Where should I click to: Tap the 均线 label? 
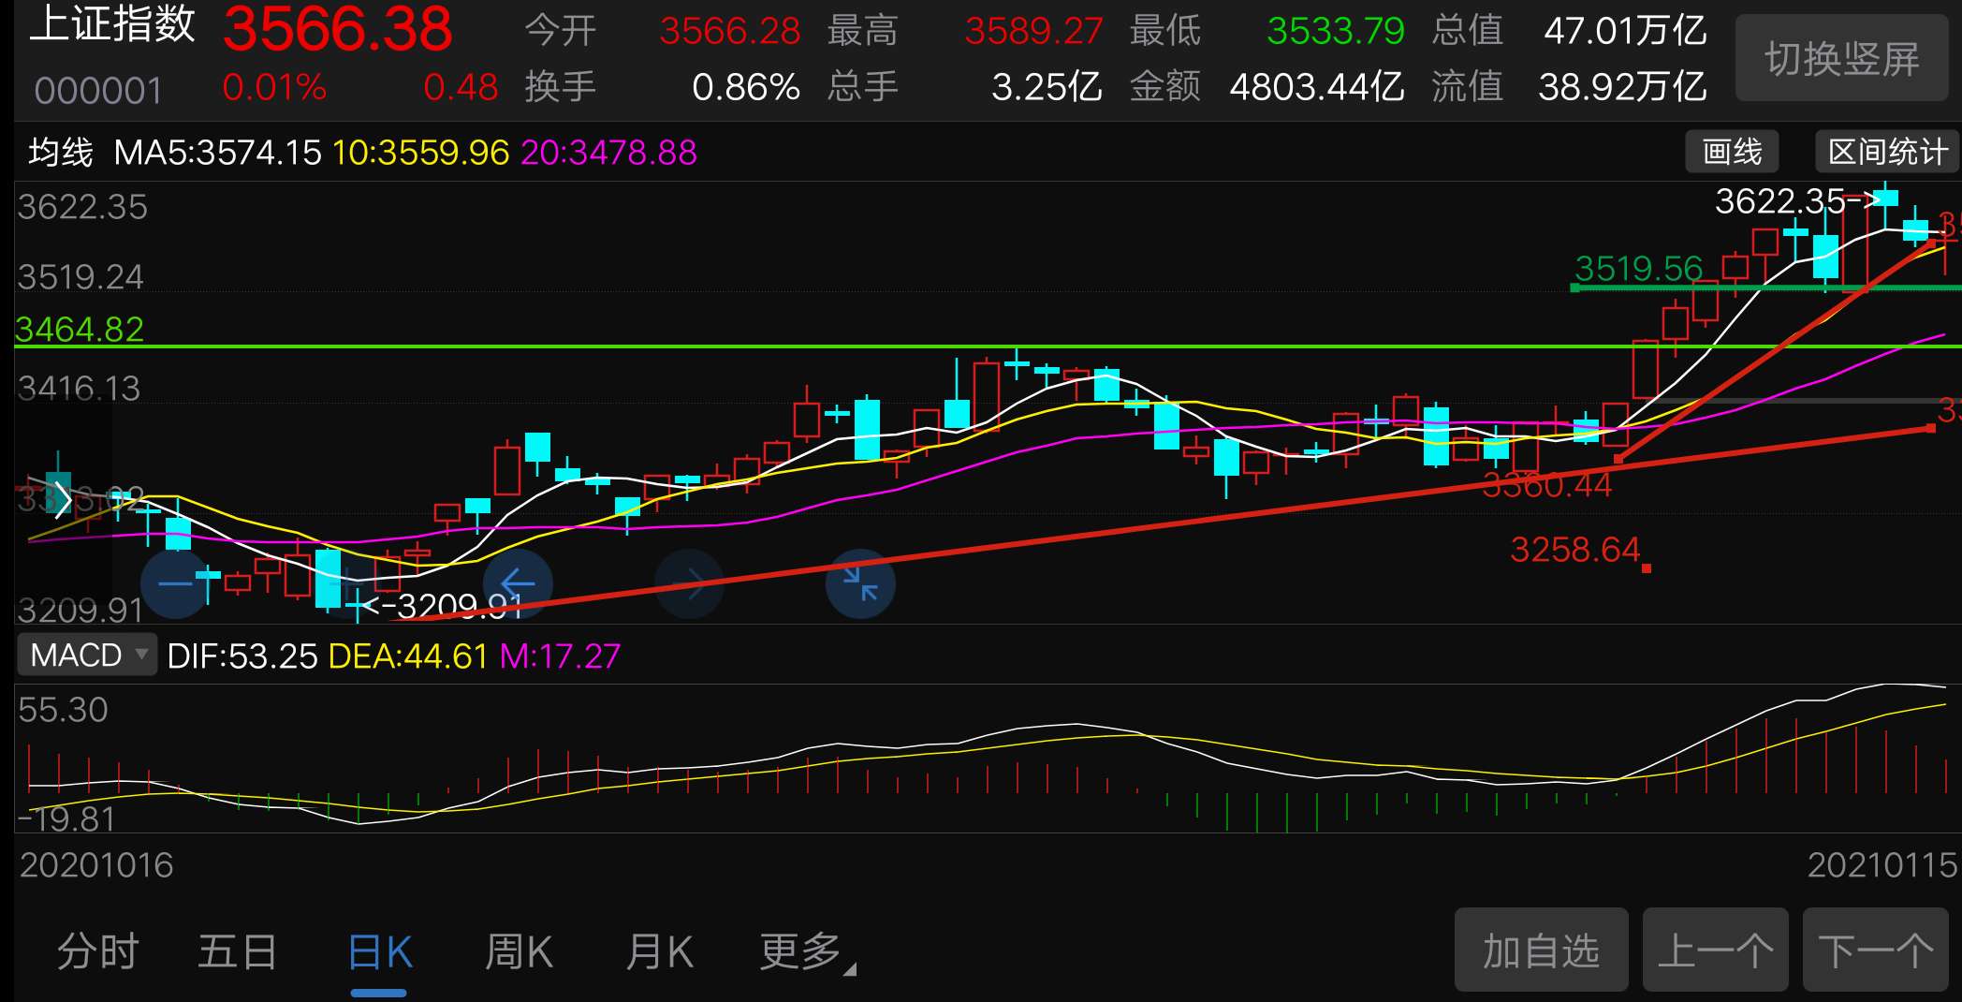(61, 152)
